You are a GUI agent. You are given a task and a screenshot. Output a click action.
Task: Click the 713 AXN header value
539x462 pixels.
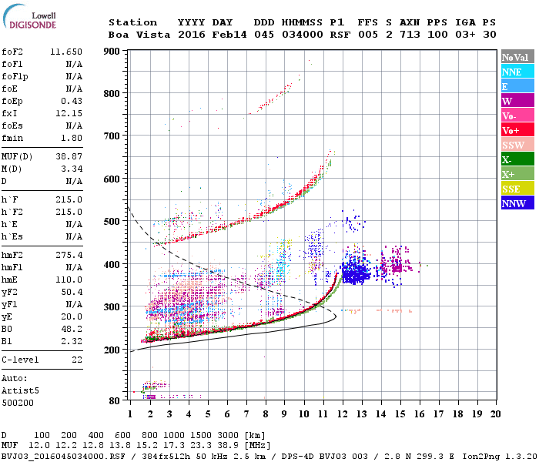(x=410, y=35)
